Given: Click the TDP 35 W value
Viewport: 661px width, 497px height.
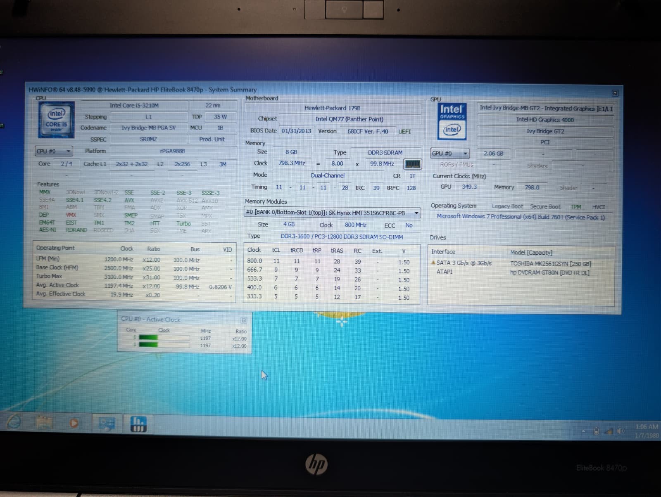Looking at the screenshot, I should (220, 117).
